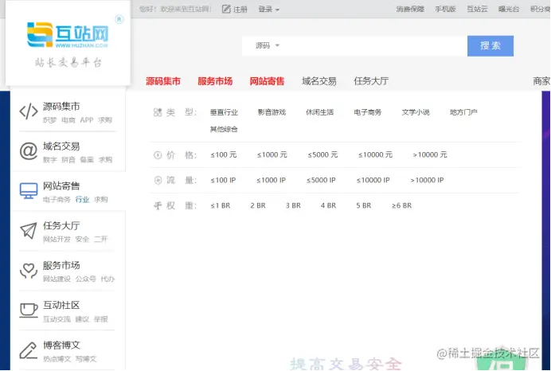Click the 注册 link
Screen dimensions: 551x371
[x=240, y=10]
